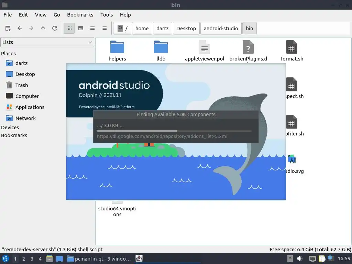Open the network status tray icon
This screenshot has width=352, height=264.
[x=312, y=258]
